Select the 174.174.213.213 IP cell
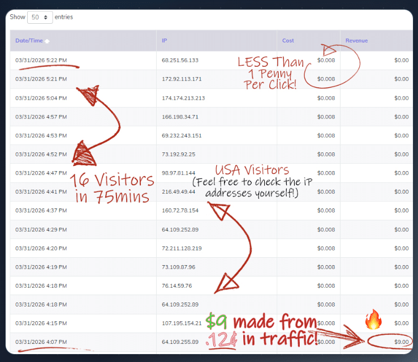 183,98
